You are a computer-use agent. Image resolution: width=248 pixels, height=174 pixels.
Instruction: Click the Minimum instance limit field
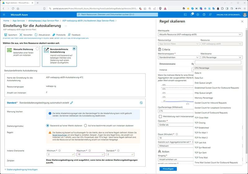click(61, 154)
